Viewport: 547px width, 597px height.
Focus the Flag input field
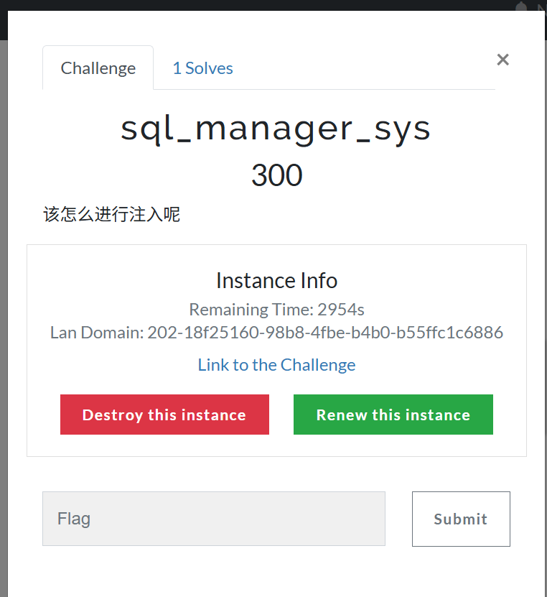pos(214,519)
